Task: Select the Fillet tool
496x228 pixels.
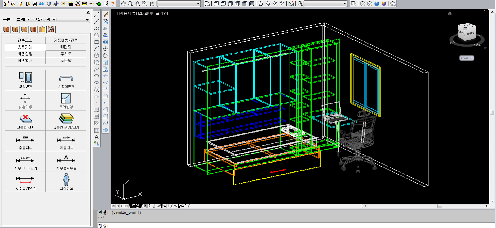Action: click(105, 116)
